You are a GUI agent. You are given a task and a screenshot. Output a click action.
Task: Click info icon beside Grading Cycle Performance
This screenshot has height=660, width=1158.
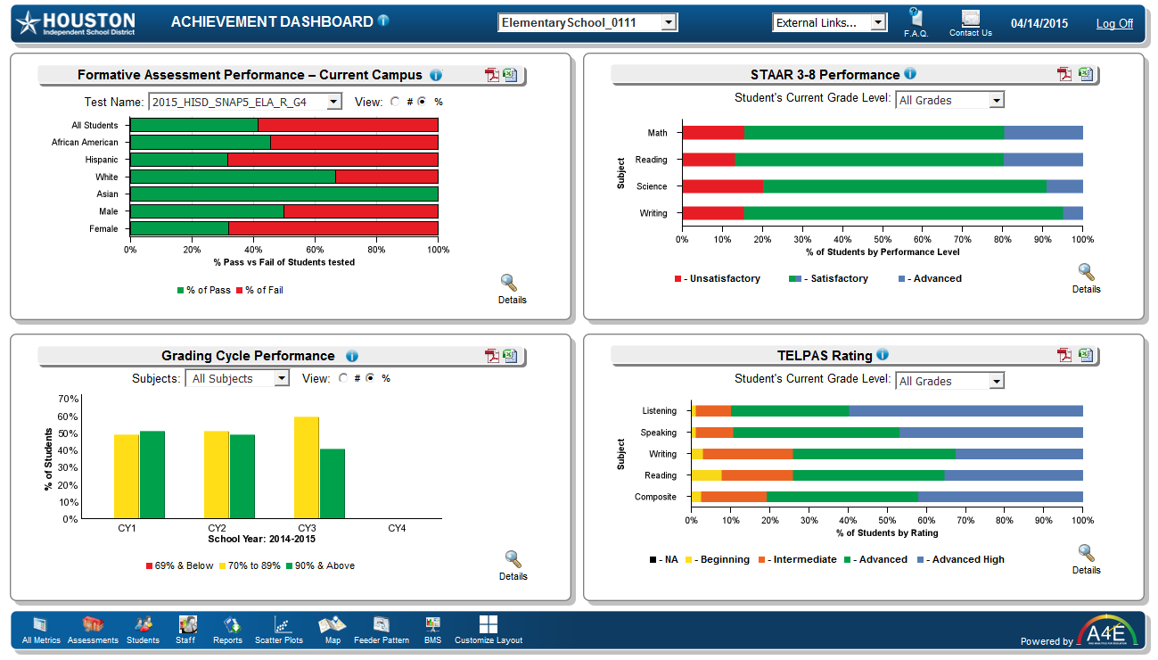pos(352,356)
